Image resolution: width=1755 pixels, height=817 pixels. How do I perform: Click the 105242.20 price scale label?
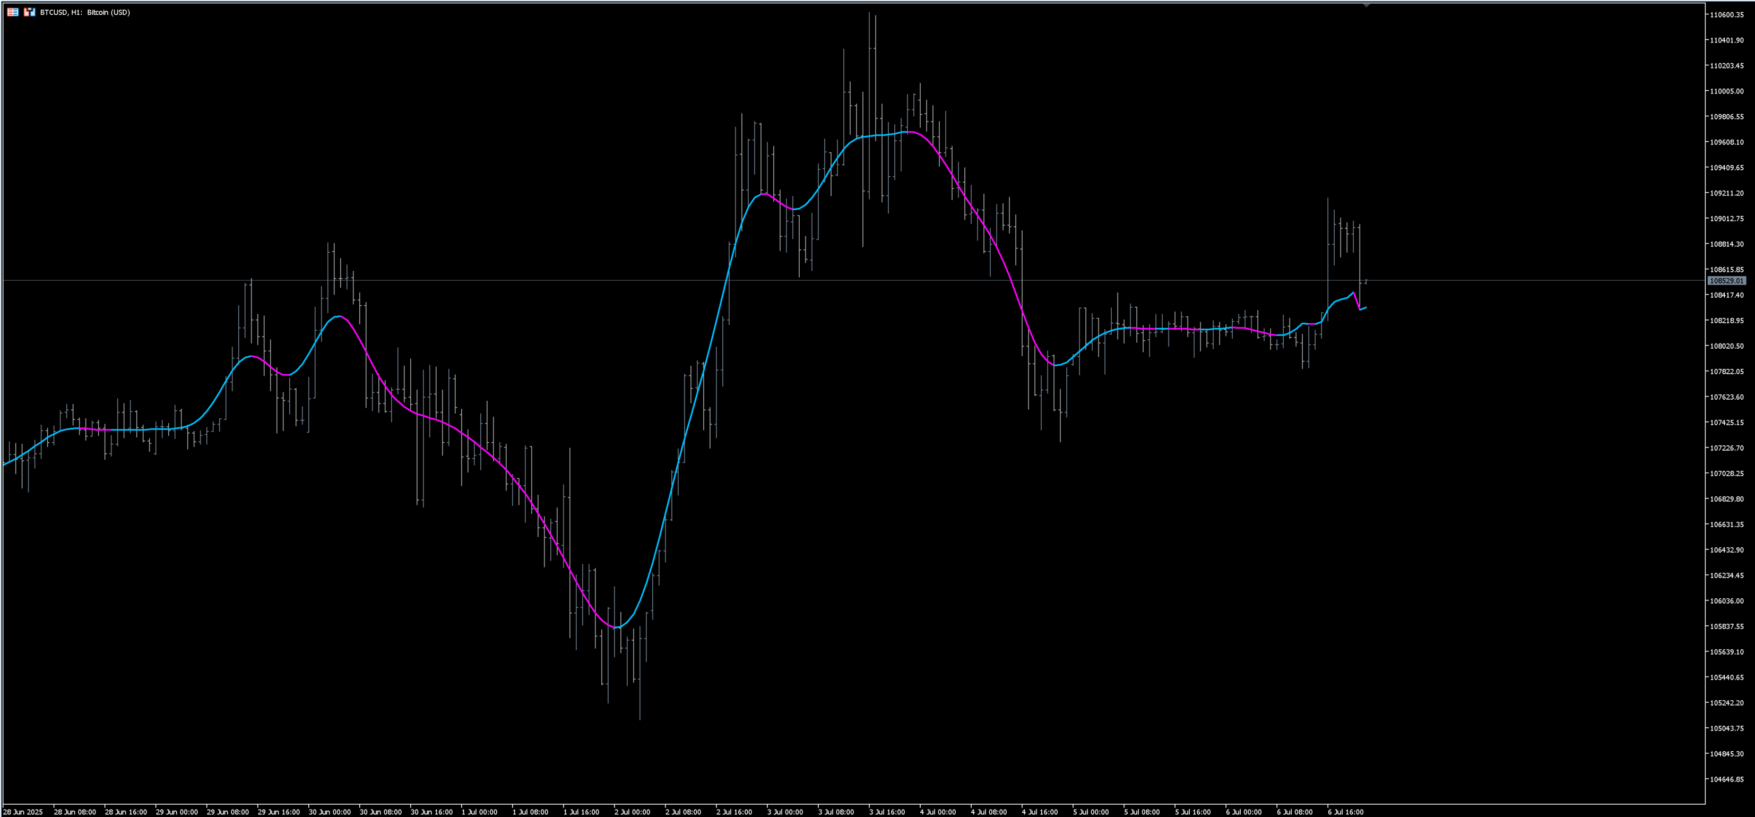(1726, 702)
